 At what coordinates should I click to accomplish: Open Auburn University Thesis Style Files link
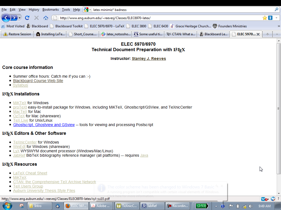tap(44, 191)
